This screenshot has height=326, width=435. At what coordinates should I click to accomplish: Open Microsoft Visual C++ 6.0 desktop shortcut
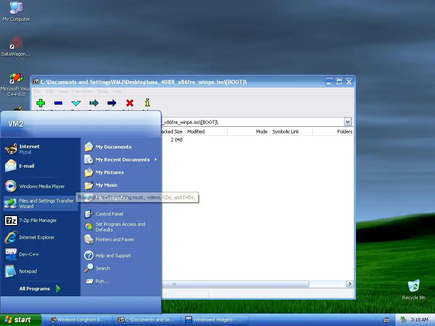point(15,84)
